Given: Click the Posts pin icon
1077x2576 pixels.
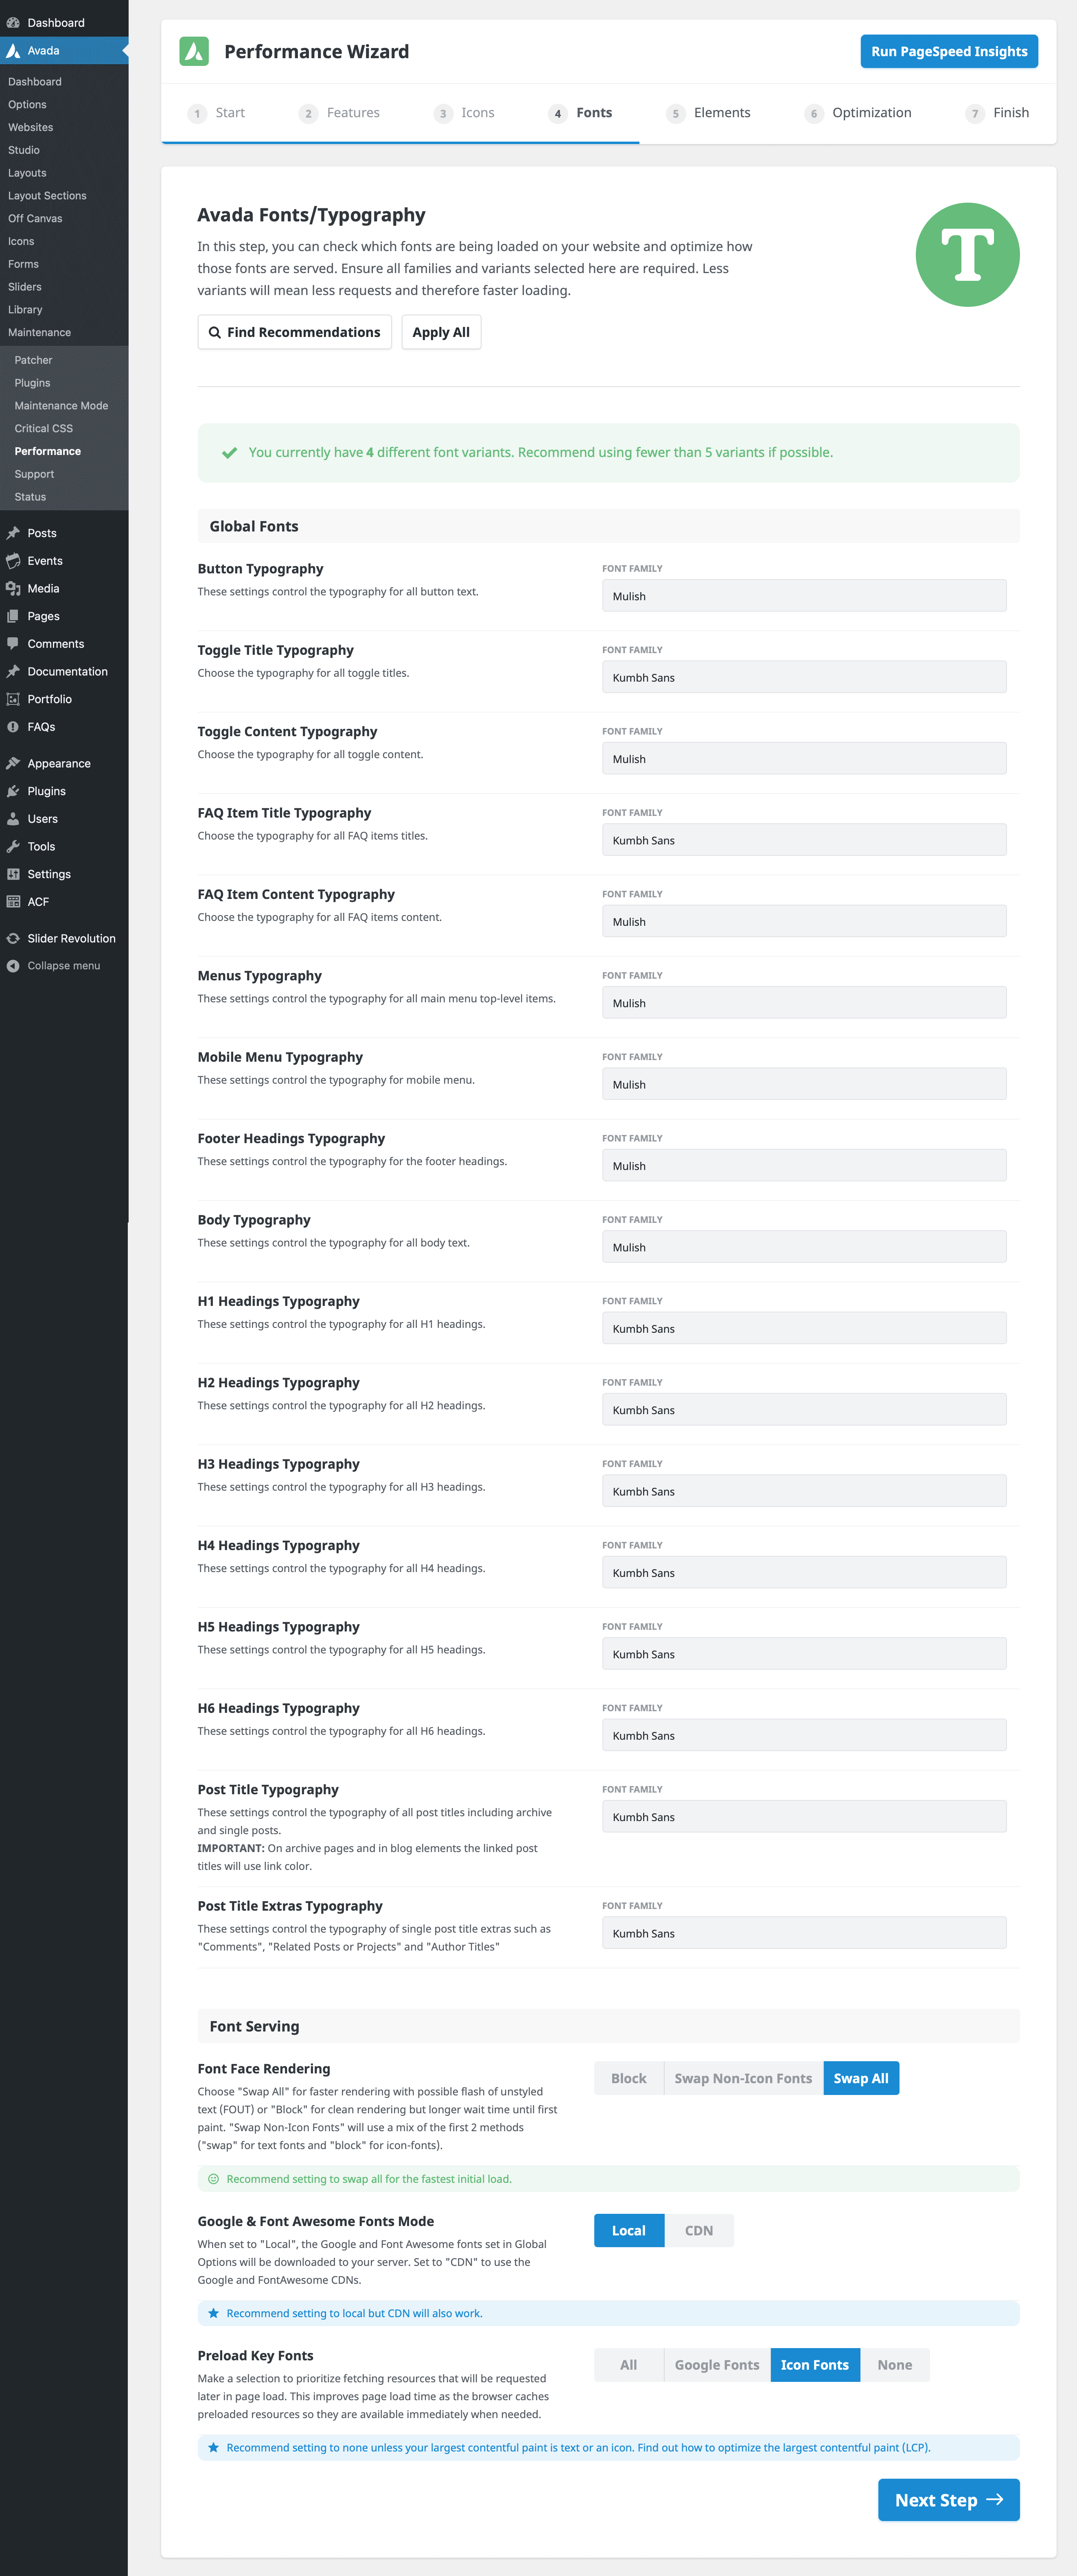Looking at the screenshot, I should point(13,533).
